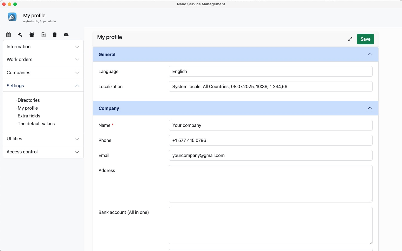Collapse the Company section header

[236, 108]
